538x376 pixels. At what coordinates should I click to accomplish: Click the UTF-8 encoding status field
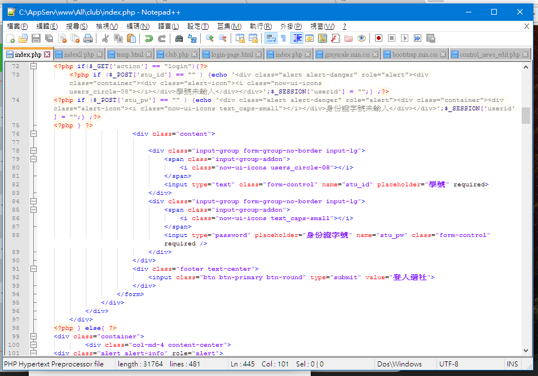point(449,364)
